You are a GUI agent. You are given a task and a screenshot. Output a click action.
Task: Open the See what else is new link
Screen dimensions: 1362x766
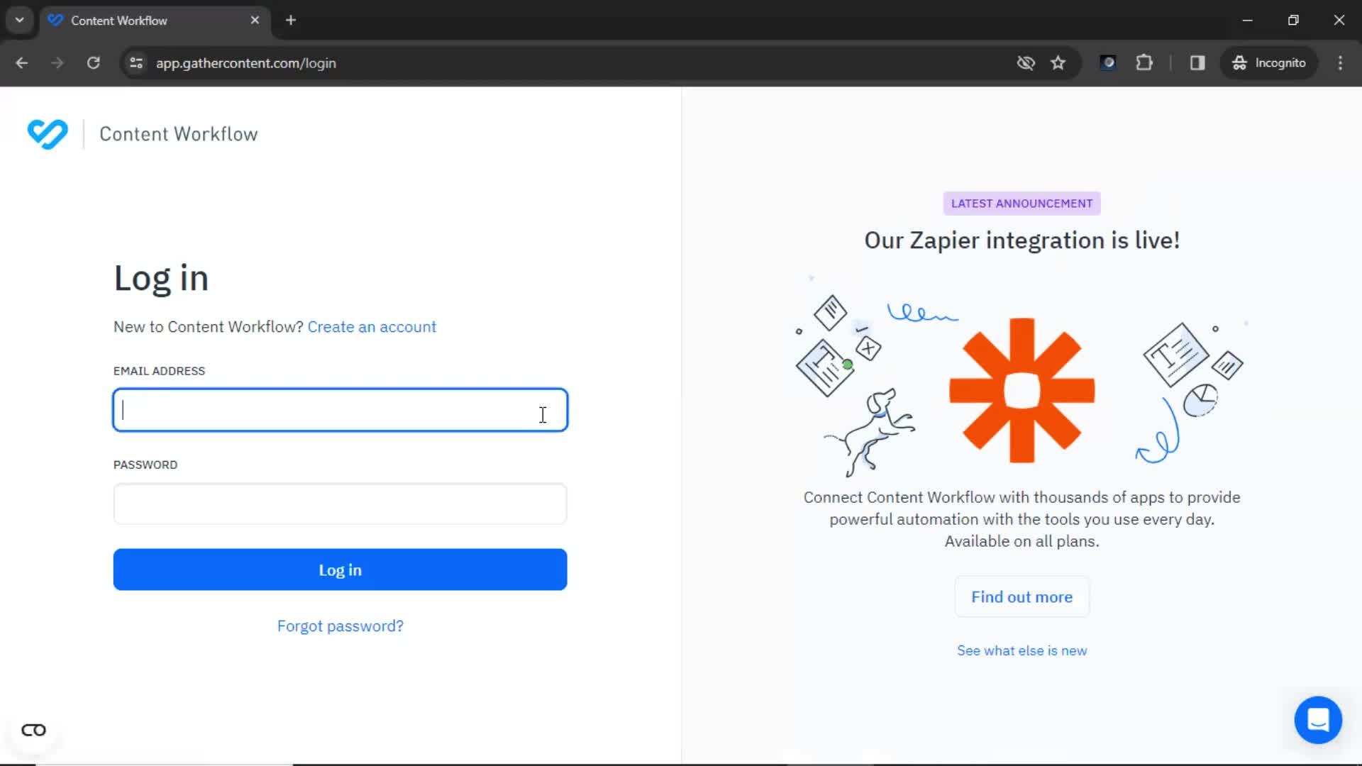point(1021,651)
